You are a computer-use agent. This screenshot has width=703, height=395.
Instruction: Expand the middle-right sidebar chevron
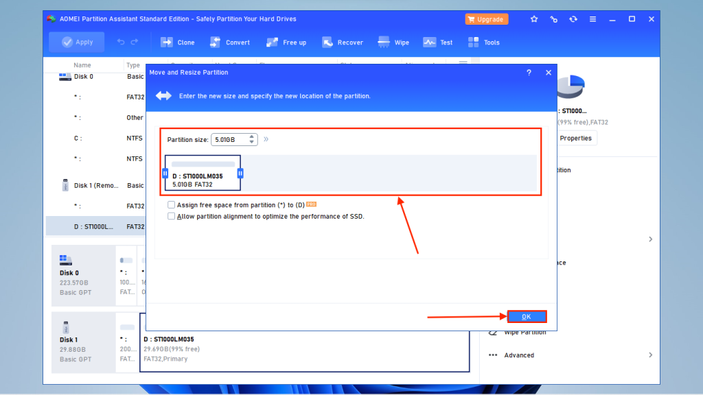click(650, 239)
